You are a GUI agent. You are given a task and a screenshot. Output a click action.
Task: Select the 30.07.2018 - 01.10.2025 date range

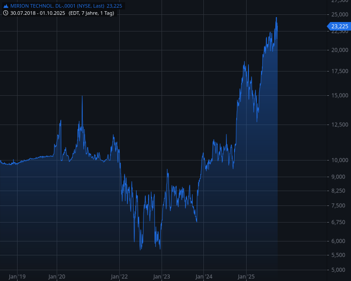point(38,13)
